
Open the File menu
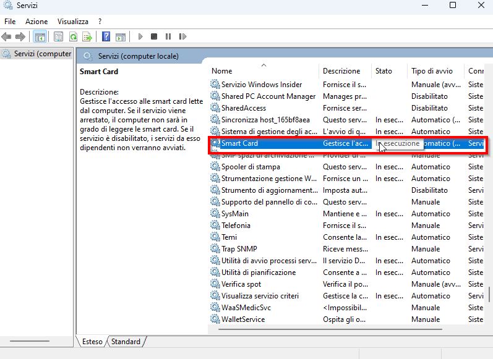10,22
